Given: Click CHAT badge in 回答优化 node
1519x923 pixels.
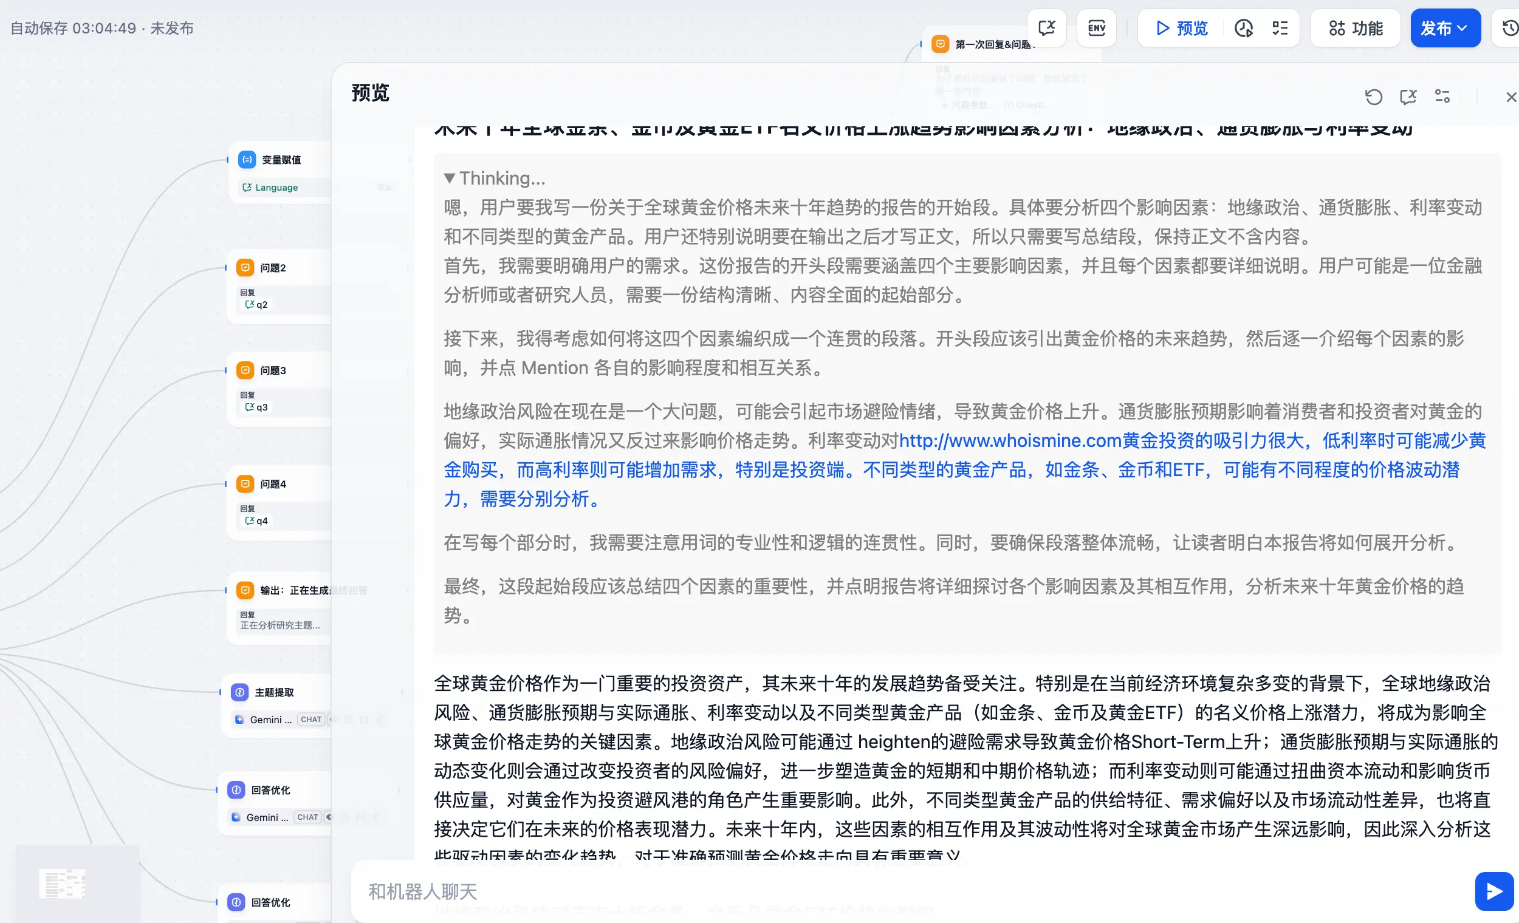Looking at the screenshot, I should click(307, 817).
